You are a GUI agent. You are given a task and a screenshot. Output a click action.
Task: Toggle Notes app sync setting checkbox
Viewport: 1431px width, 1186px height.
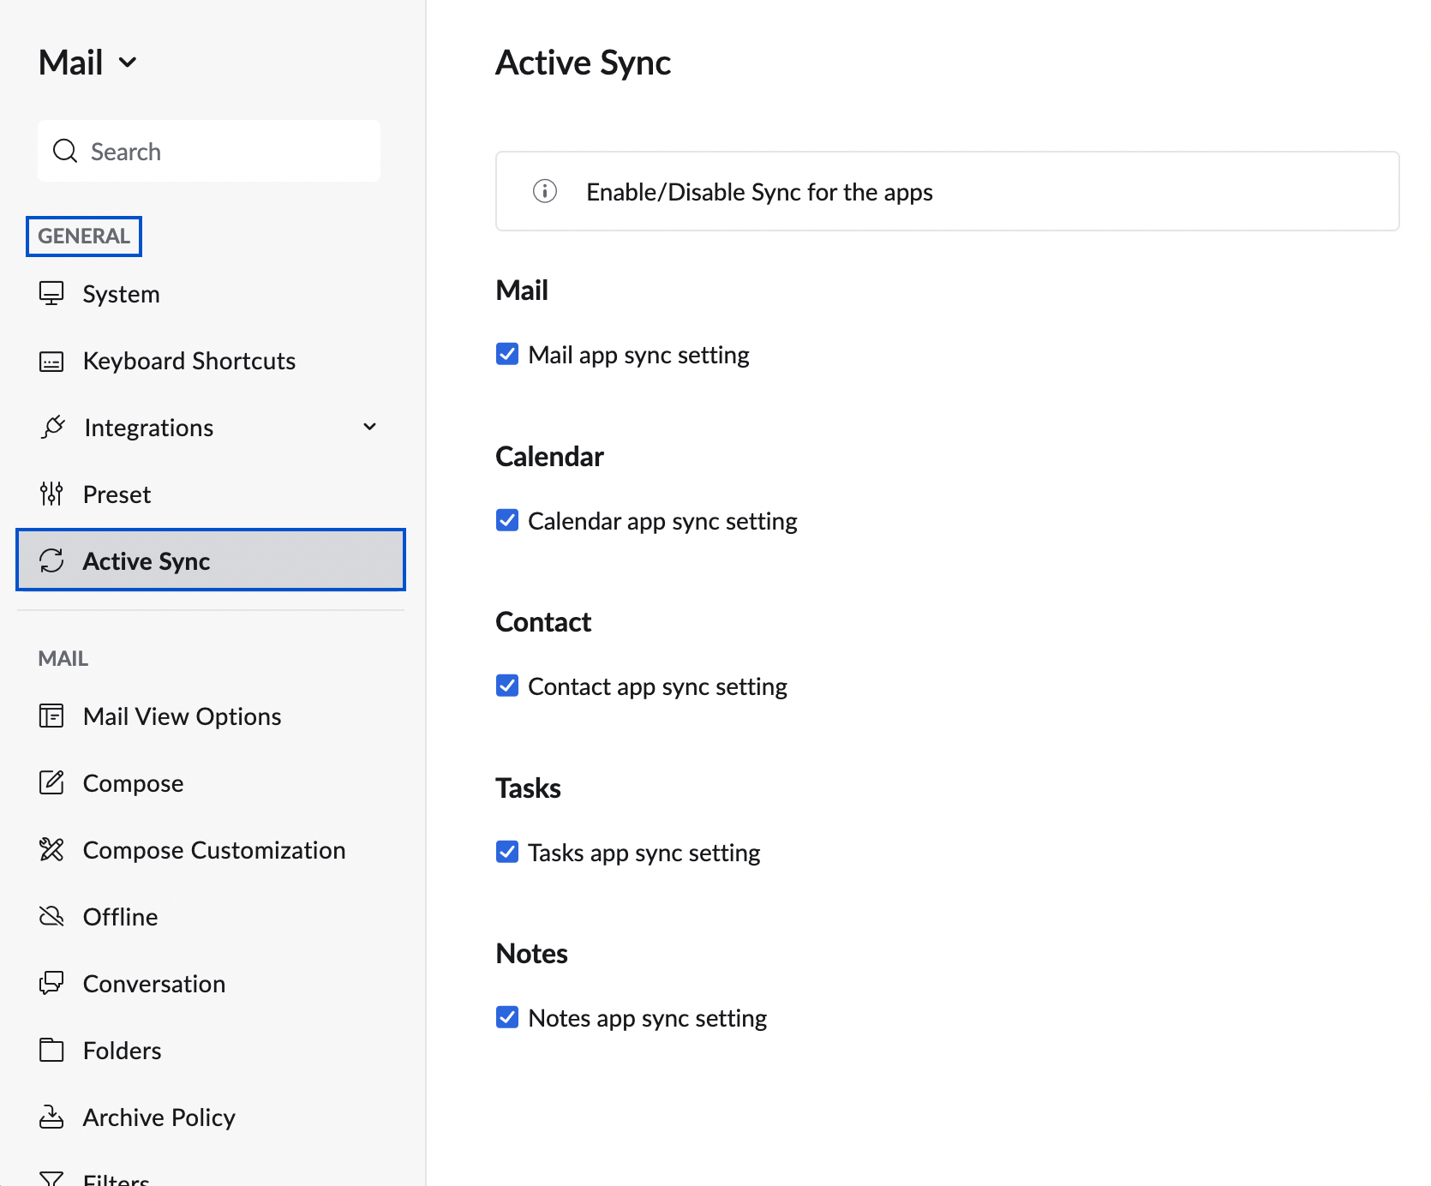point(507,1018)
